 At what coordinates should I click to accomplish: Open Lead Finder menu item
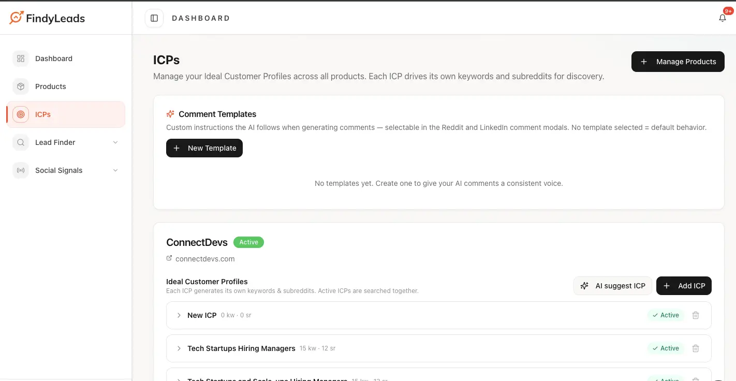tap(66, 142)
